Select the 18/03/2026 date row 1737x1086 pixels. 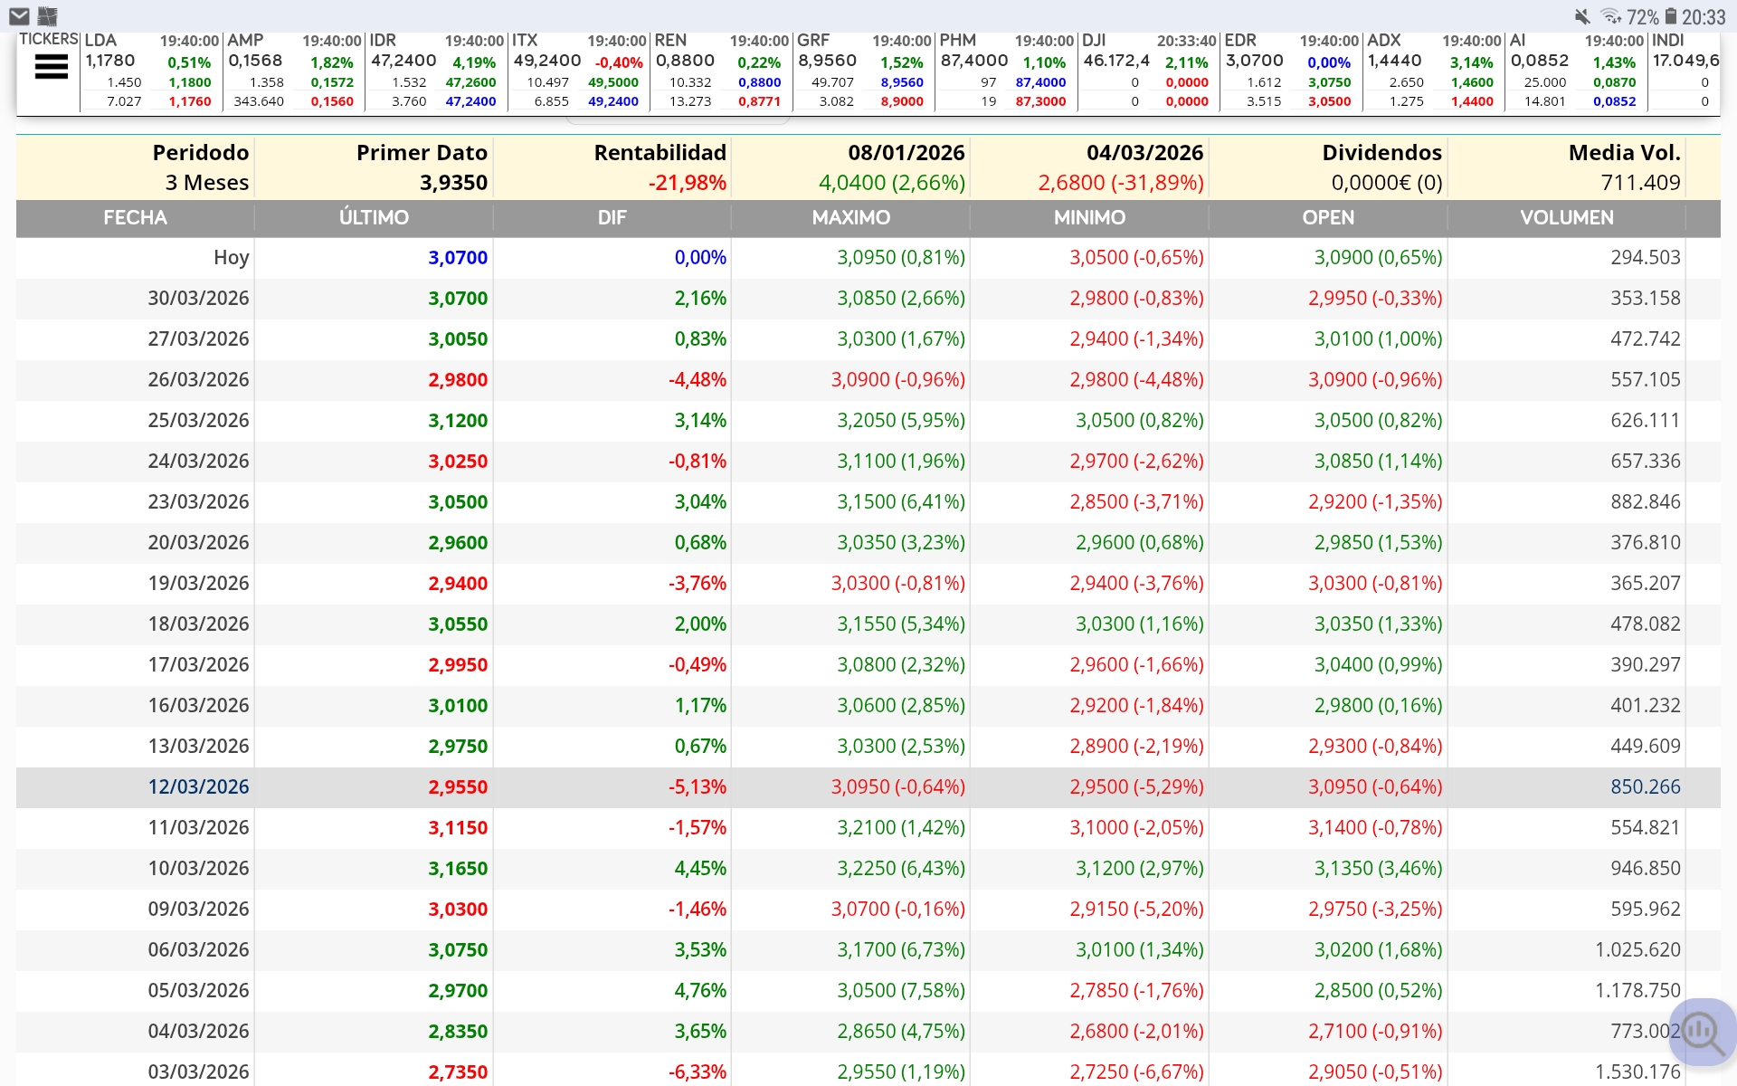[x=868, y=624]
